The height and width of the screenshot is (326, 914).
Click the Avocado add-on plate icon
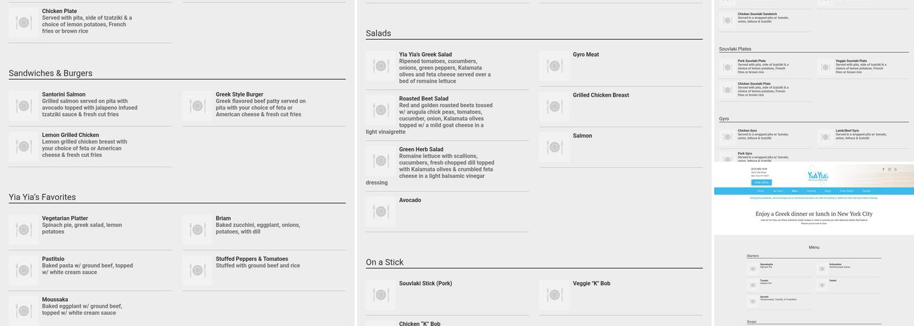pos(381,211)
